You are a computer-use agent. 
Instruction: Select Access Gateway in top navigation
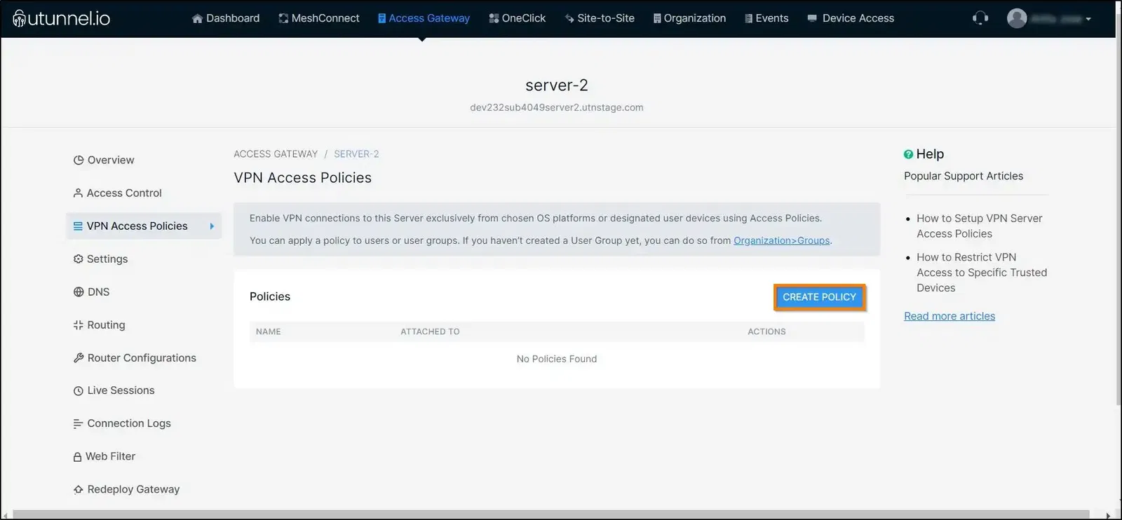[424, 18]
